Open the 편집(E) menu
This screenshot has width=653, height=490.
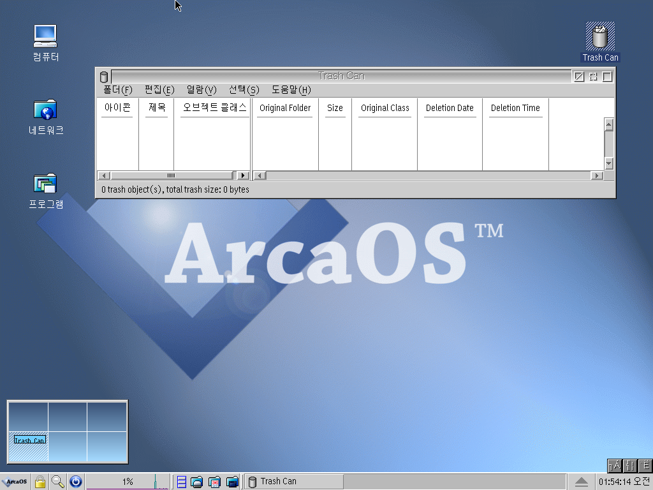(x=159, y=90)
